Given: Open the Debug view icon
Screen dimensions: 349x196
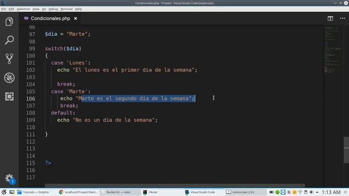Looking at the screenshot, I should pyautogui.click(x=9, y=78).
